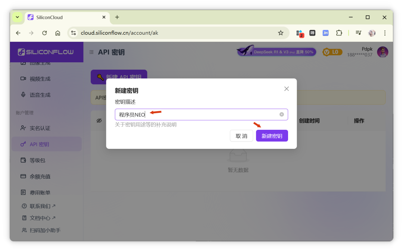Reload the page
This screenshot has height=251, width=403.
(x=44, y=33)
